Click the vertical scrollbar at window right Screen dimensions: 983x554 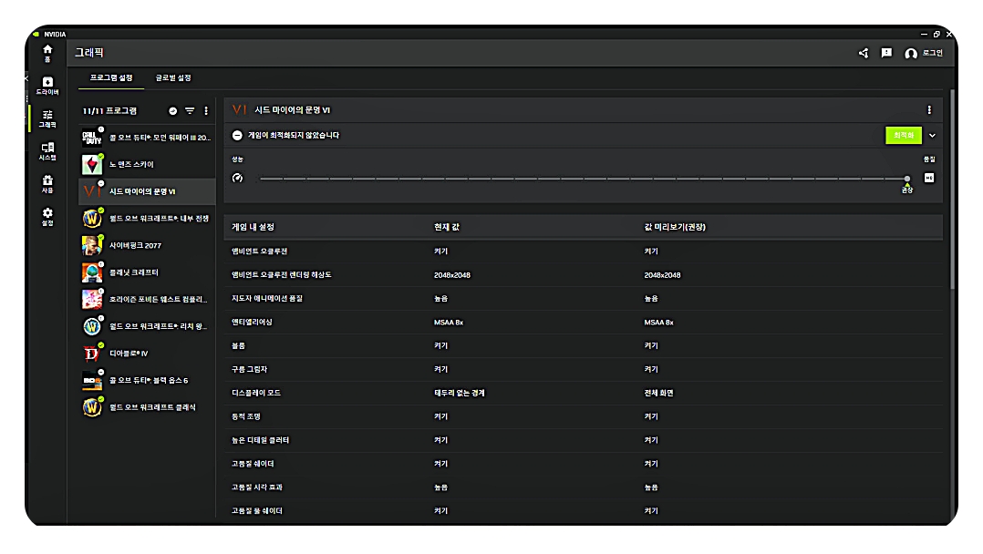[952, 188]
